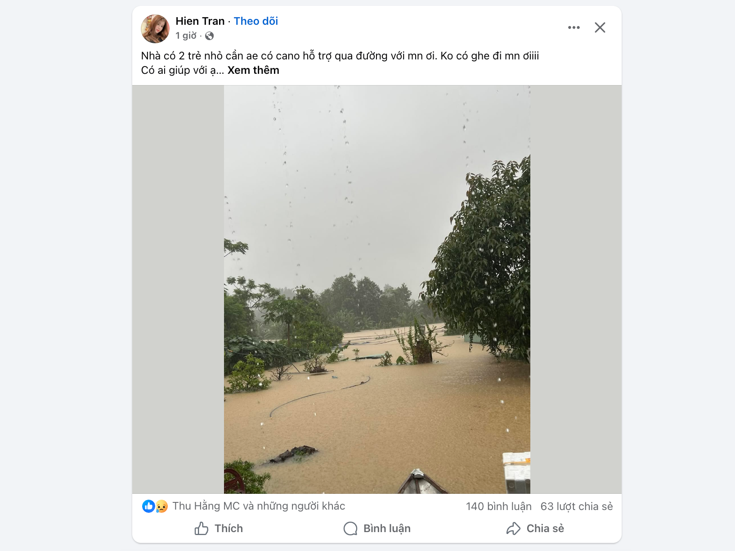
Task: Click the Chia sẻ button label
Action: point(545,528)
